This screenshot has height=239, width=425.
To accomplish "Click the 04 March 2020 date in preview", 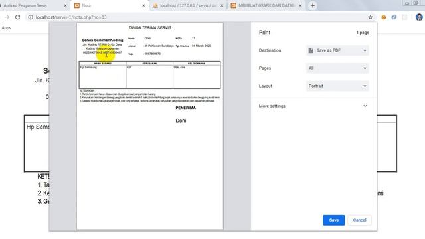I will tap(201, 46).
